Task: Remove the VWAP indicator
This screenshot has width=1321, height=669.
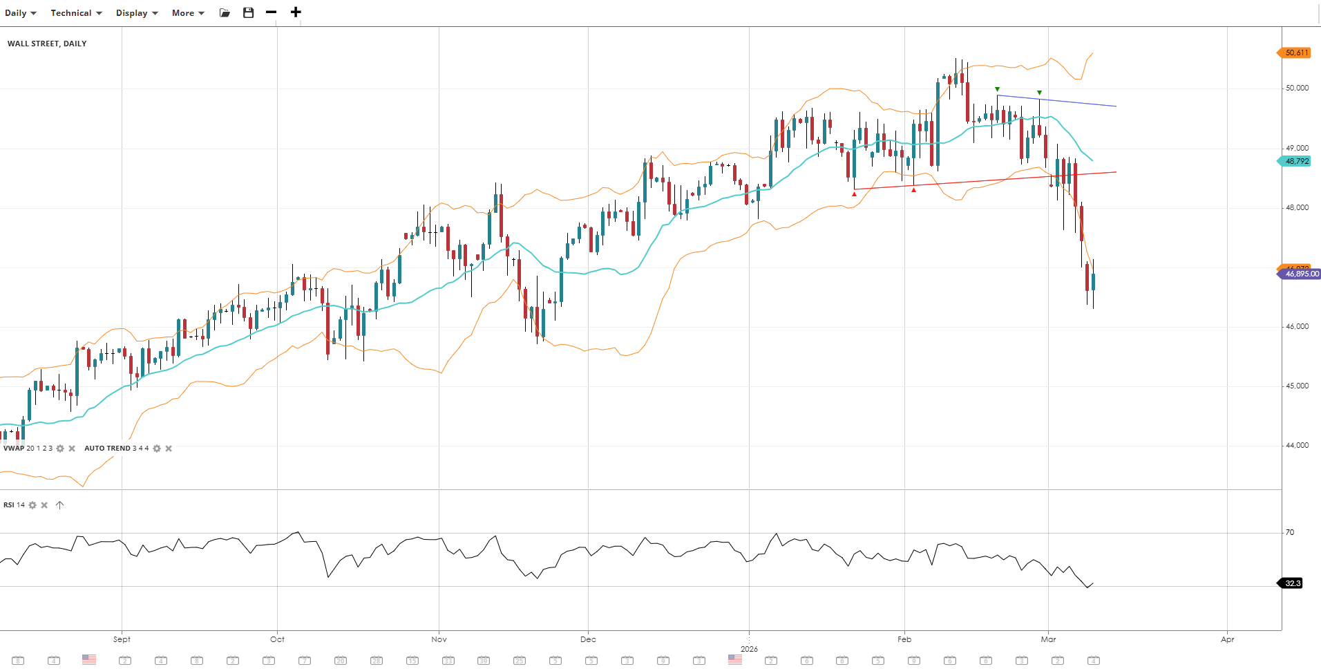Action: click(x=72, y=449)
